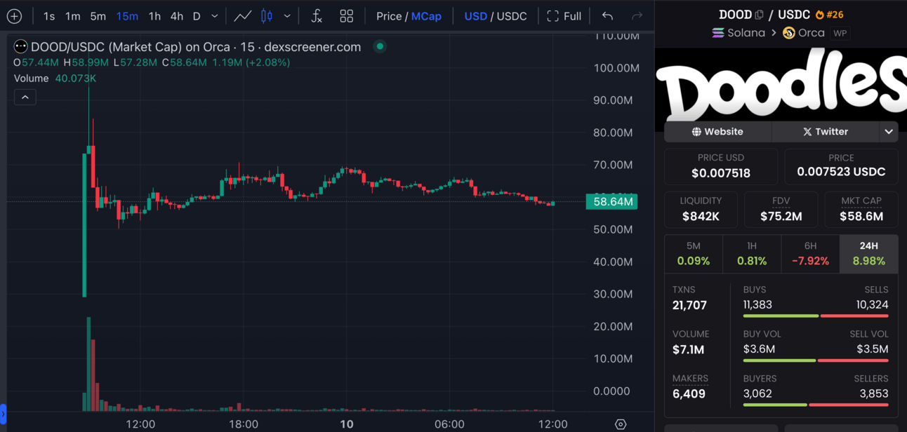Viewport: 907px width, 432px height.
Task: Open the timeframe dropdown arrow
Action: click(215, 15)
